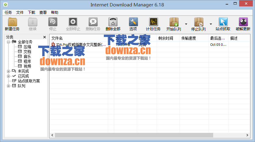Expand the 队列 tree node

8,86
